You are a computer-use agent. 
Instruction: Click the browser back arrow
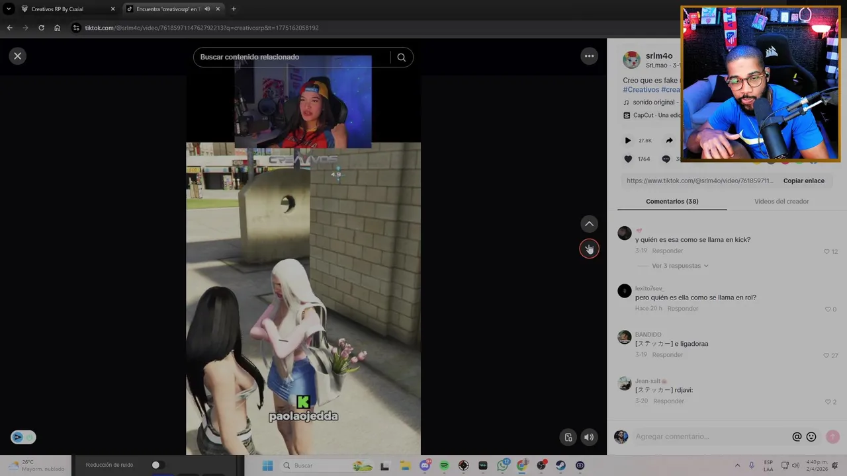click(9, 28)
